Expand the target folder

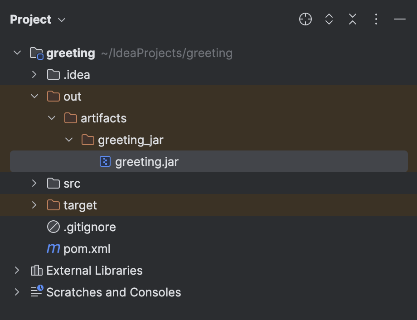tap(34, 205)
